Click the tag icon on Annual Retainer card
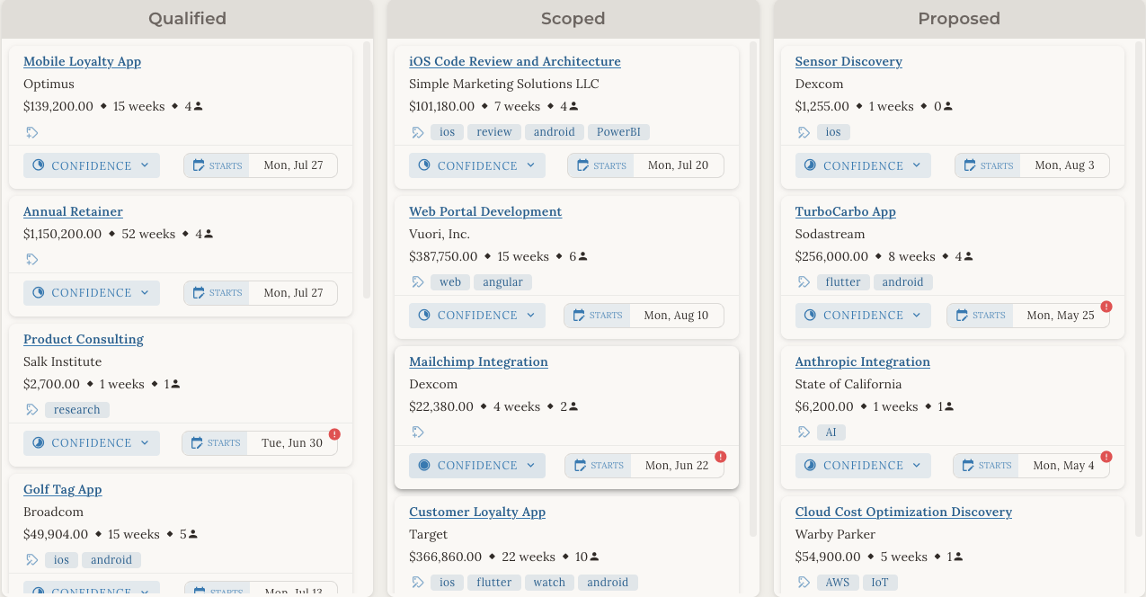This screenshot has height=597, width=1146. coord(32,260)
